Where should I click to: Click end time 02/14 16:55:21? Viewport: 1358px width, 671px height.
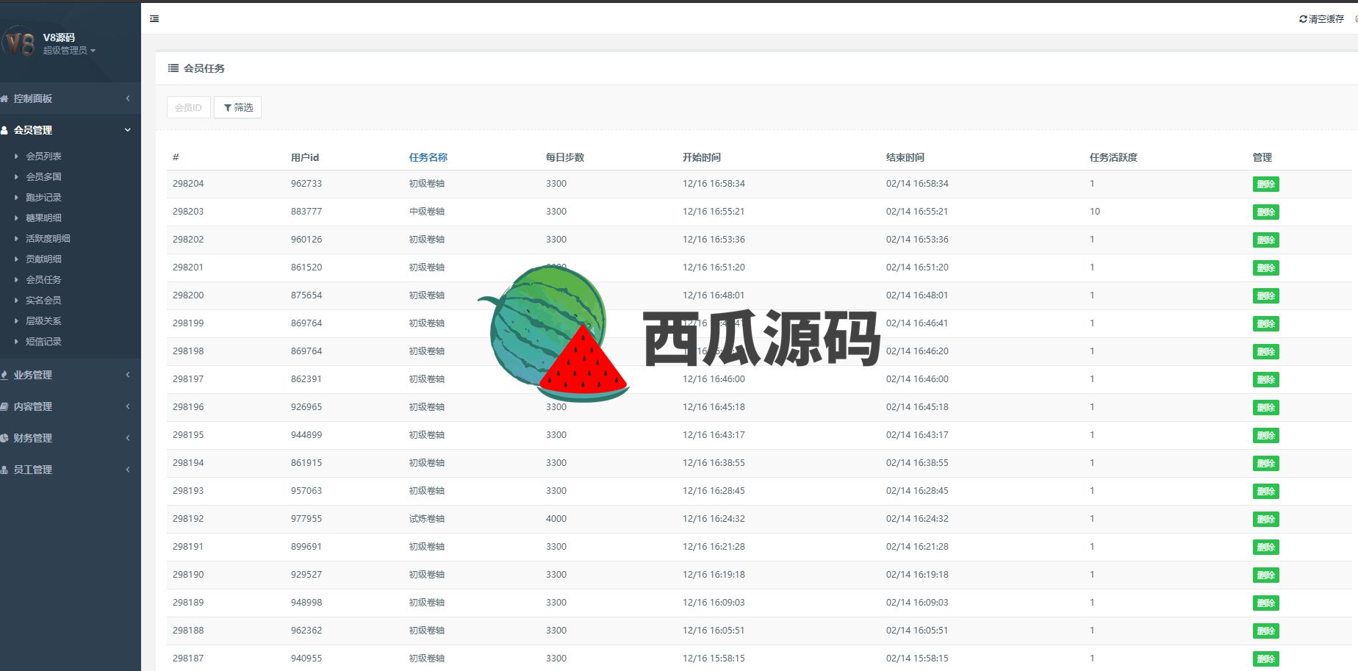point(917,212)
